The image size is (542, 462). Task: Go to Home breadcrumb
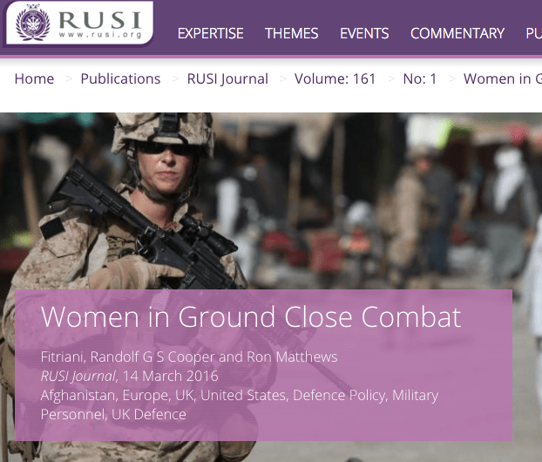[34, 78]
